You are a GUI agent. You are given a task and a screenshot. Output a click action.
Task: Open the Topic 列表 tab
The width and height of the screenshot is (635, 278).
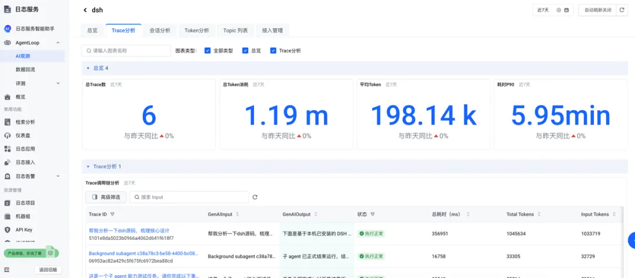click(235, 31)
